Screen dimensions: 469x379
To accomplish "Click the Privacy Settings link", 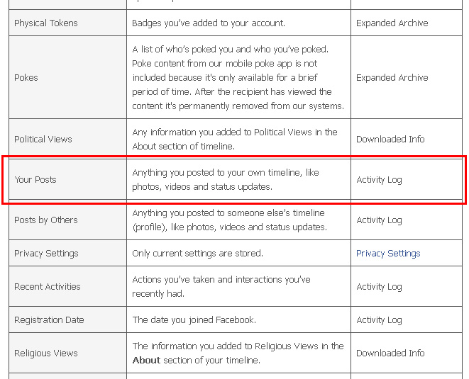I will [x=388, y=254].
